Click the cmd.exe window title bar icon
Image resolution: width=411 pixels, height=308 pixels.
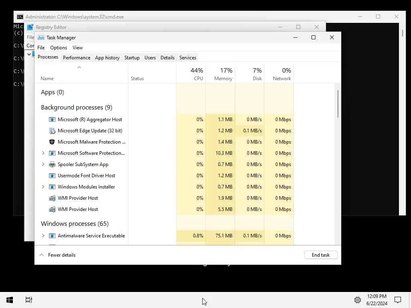(x=20, y=17)
